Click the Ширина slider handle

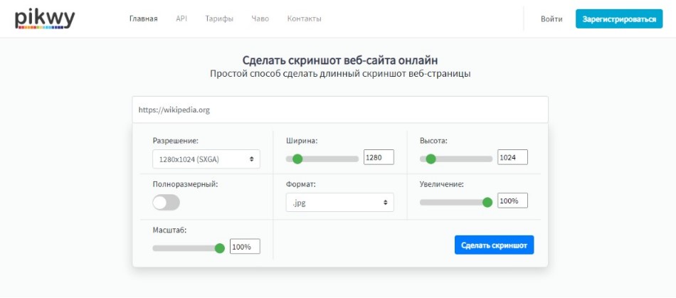(x=297, y=159)
